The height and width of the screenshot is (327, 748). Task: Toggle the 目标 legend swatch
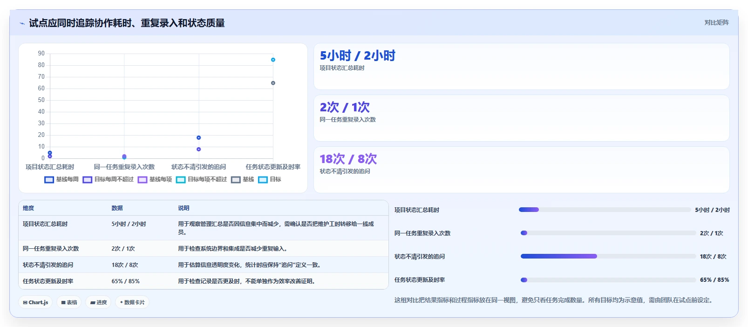(263, 180)
